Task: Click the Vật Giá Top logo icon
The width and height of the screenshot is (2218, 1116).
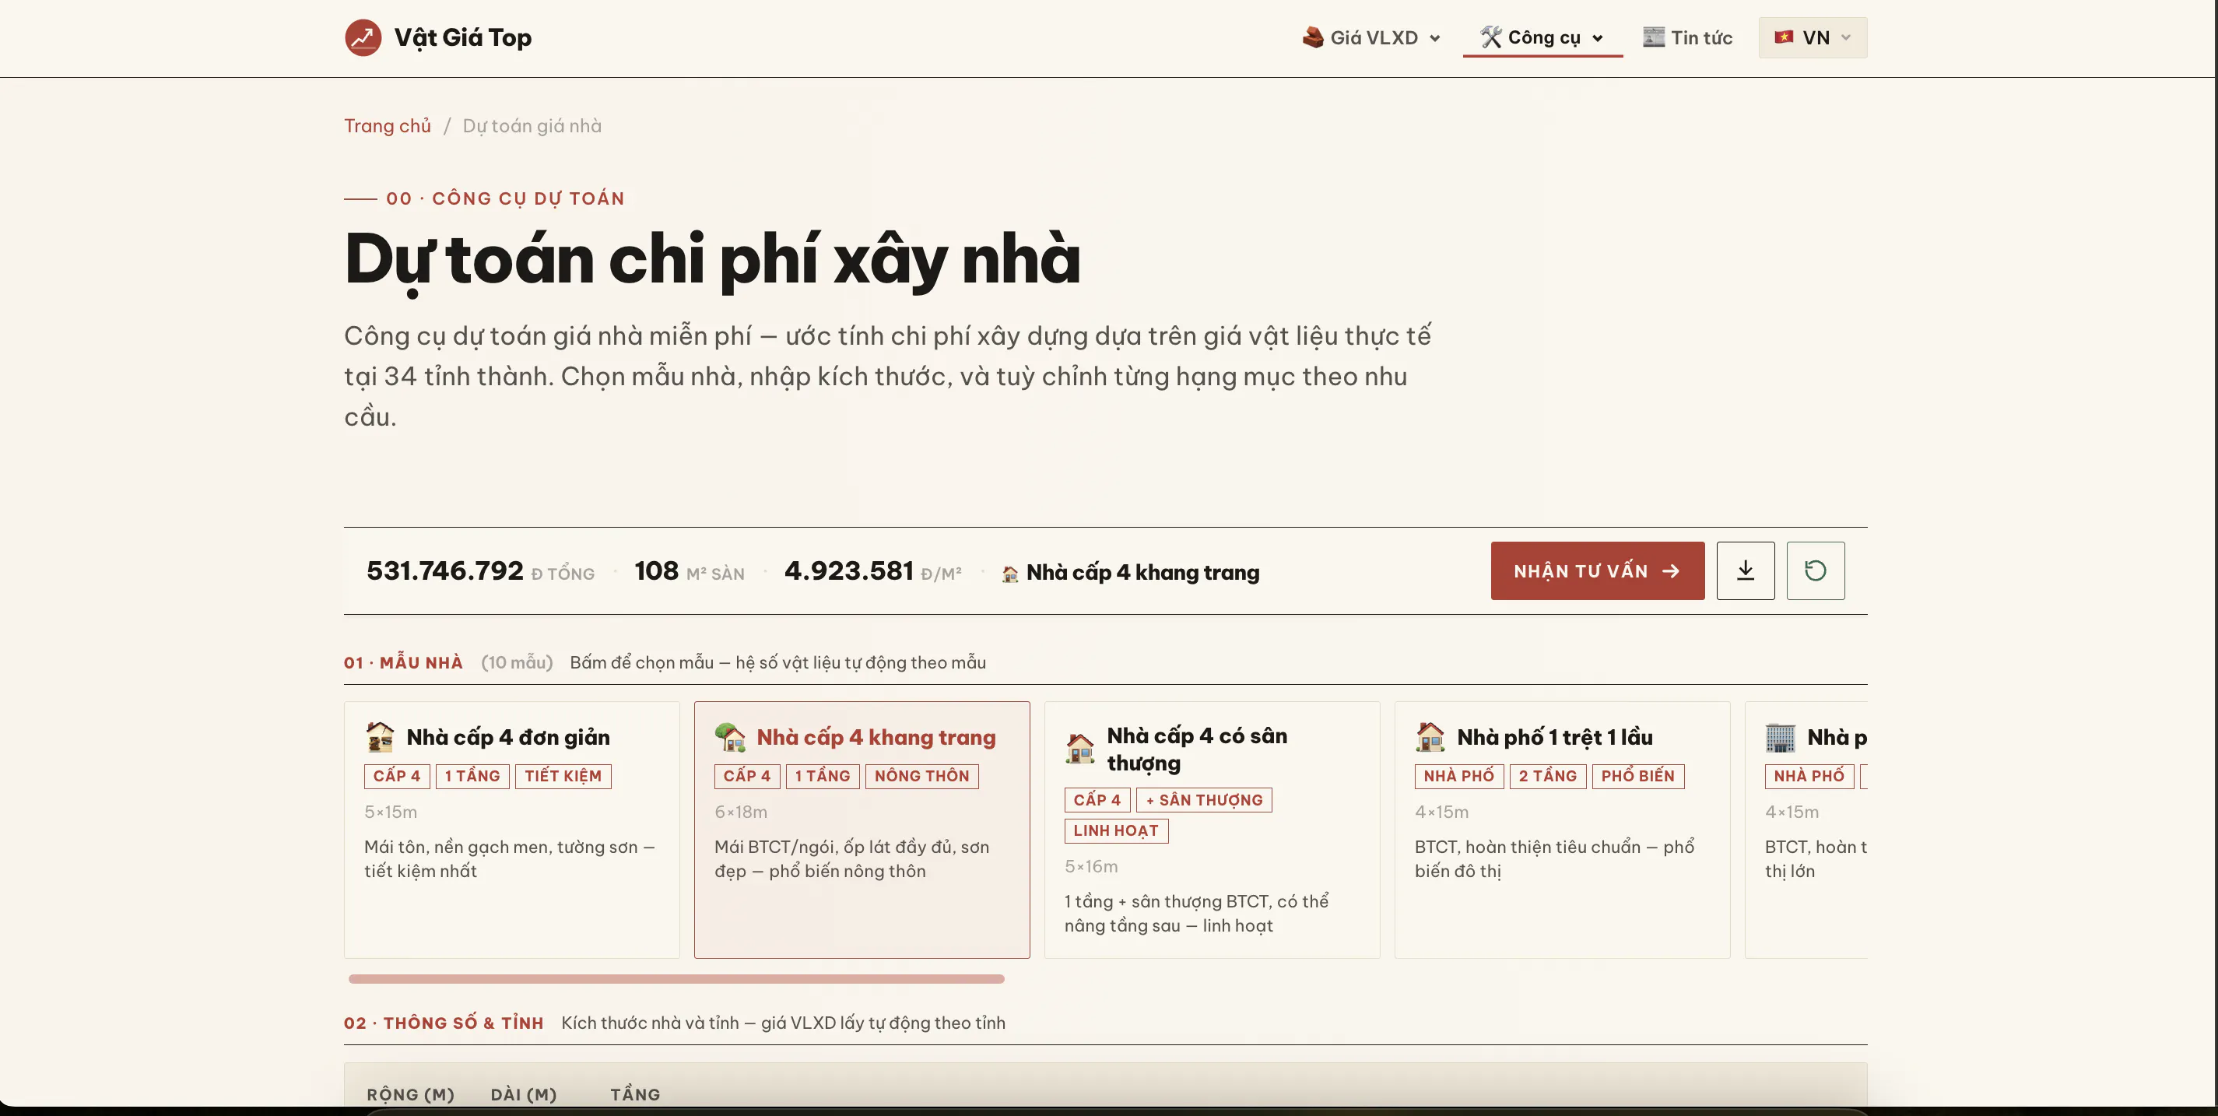Action: [x=363, y=37]
